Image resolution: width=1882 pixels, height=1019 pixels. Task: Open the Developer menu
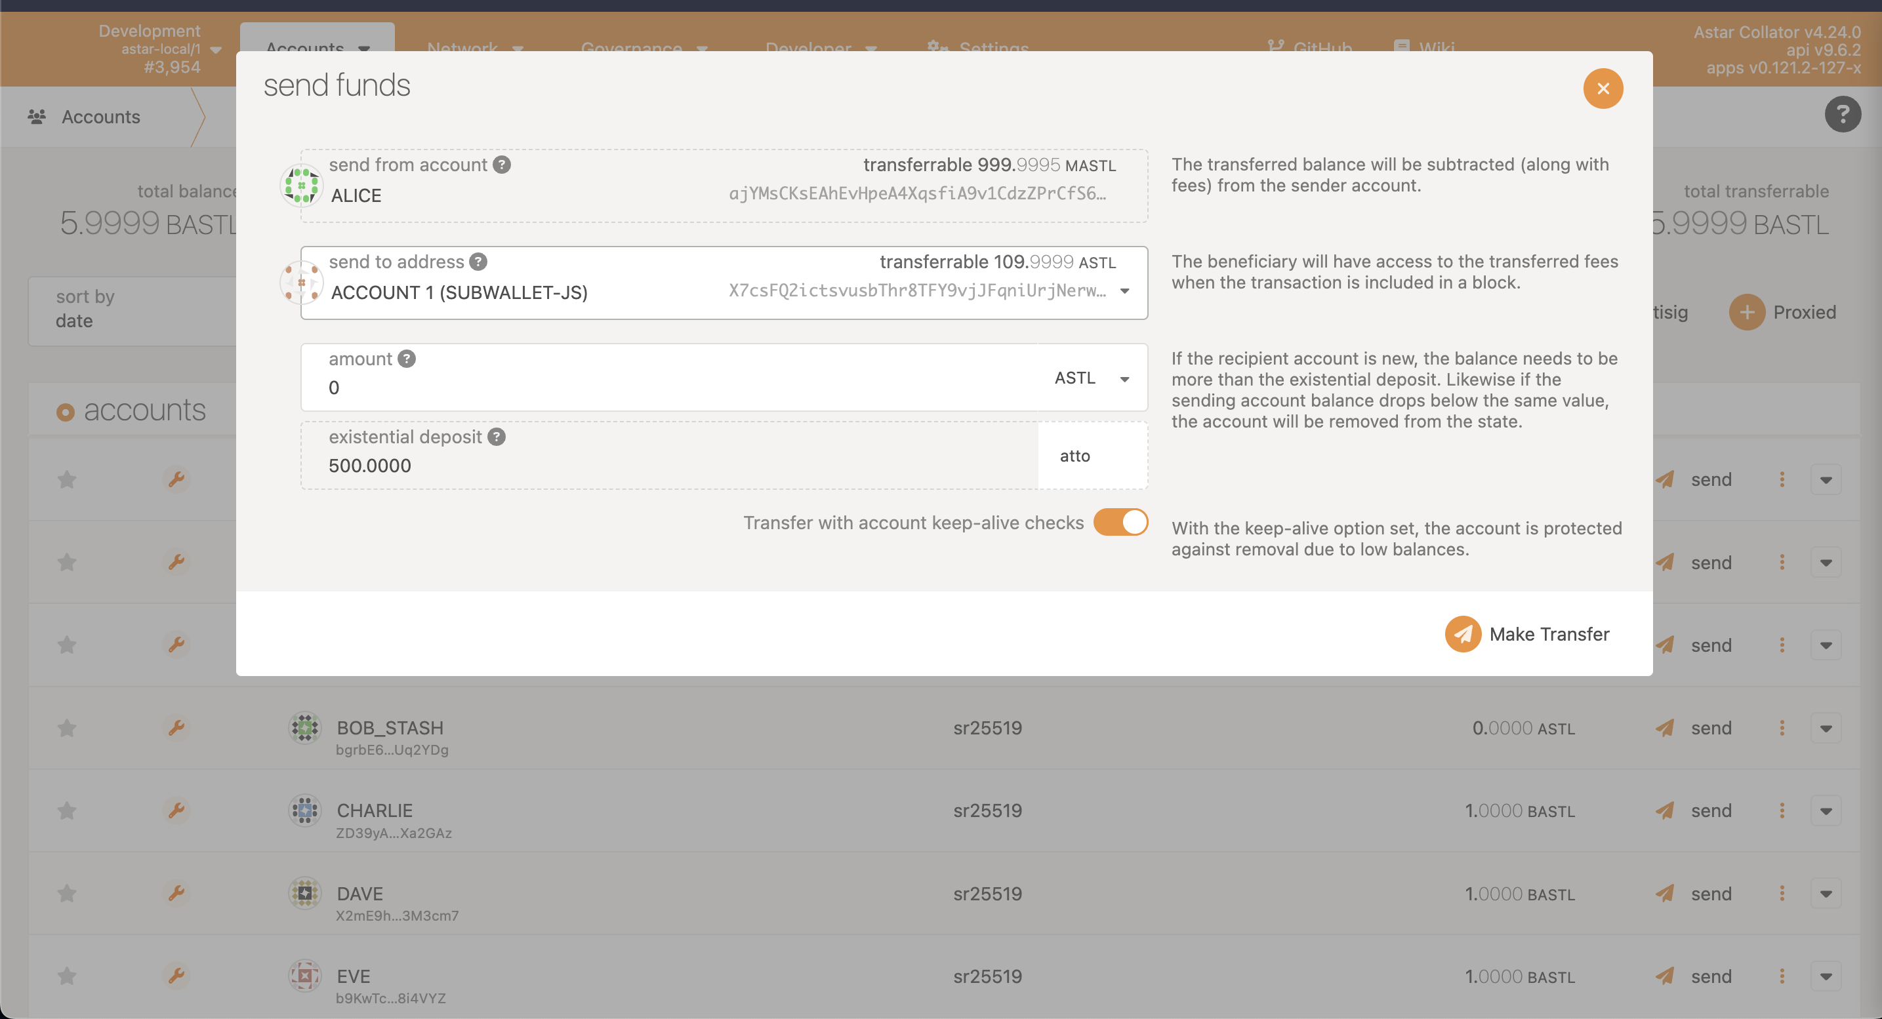coord(821,49)
